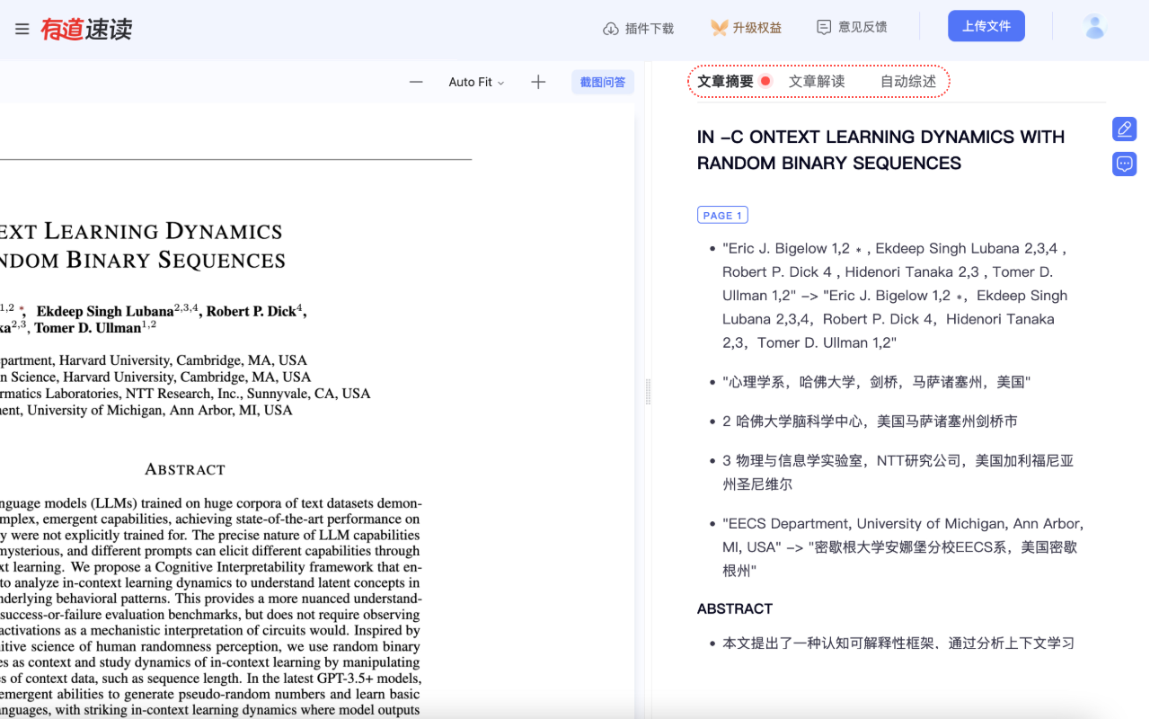Click the 上传文件 upload button
This screenshot has width=1150, height=719.
[x=986, y=25]
